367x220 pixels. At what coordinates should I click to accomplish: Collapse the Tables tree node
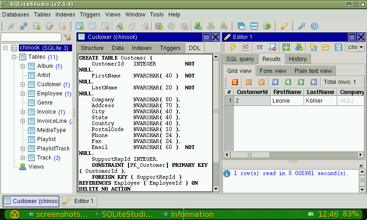point(14,57)
